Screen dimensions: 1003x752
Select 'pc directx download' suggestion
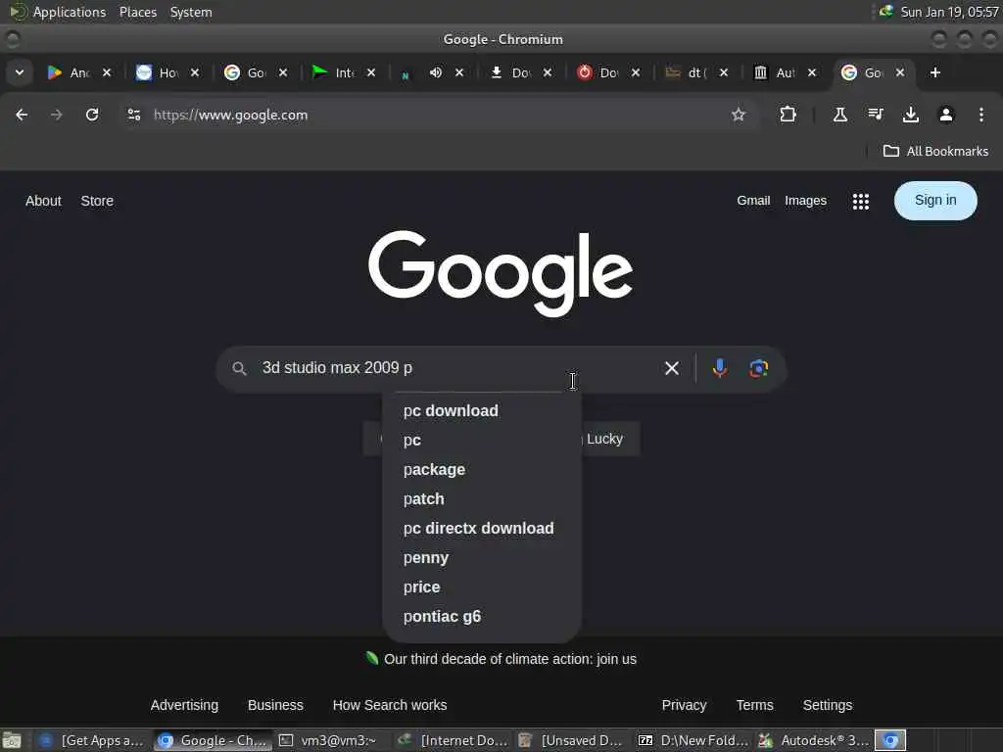[482, 528]
